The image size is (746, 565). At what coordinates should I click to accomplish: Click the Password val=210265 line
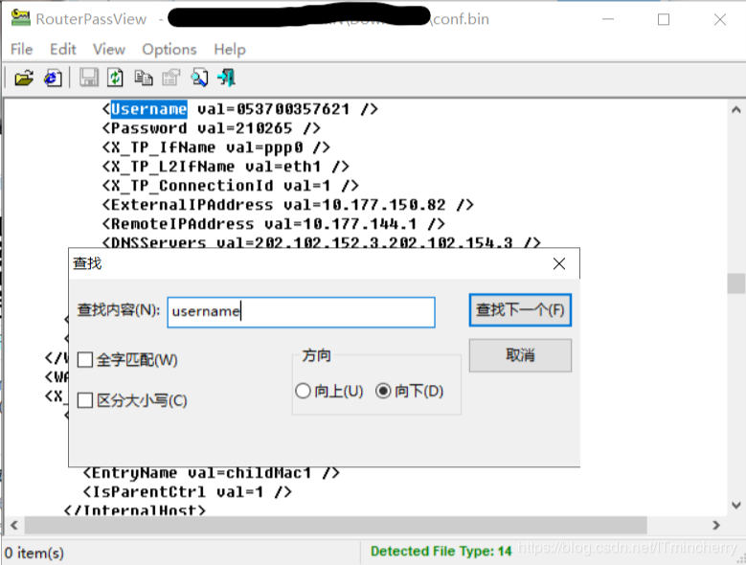pos(212,128)
